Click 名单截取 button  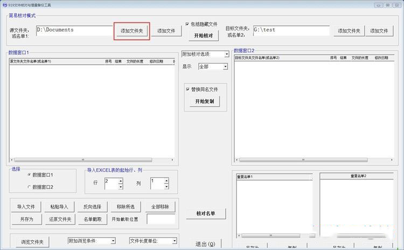(x=93, y=219)
